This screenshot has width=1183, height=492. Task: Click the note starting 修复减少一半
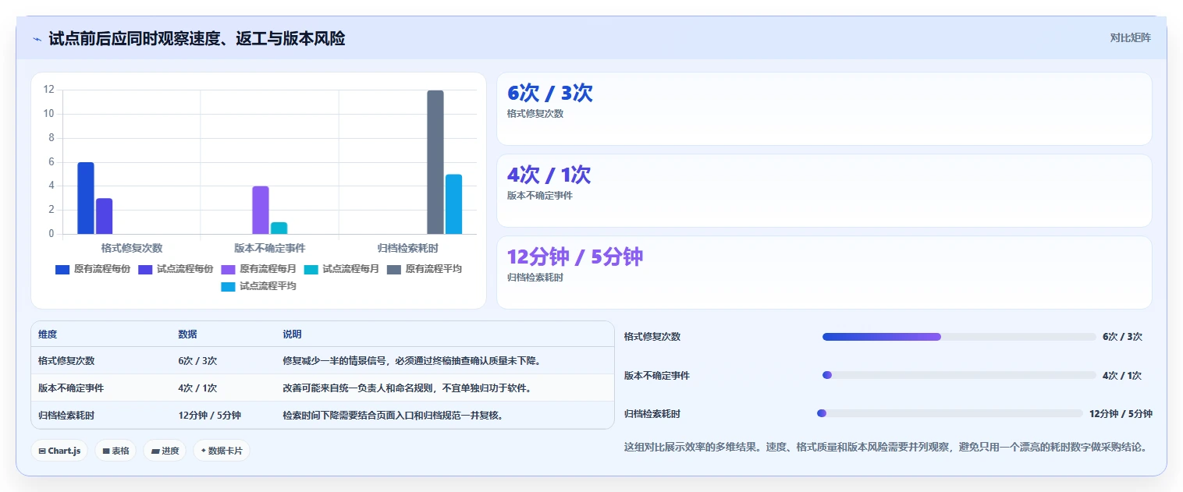pyautogui.click(x=412, y=361)
